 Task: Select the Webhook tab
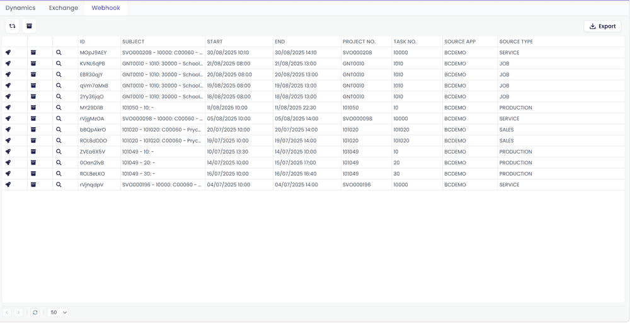tap(106, 8)
